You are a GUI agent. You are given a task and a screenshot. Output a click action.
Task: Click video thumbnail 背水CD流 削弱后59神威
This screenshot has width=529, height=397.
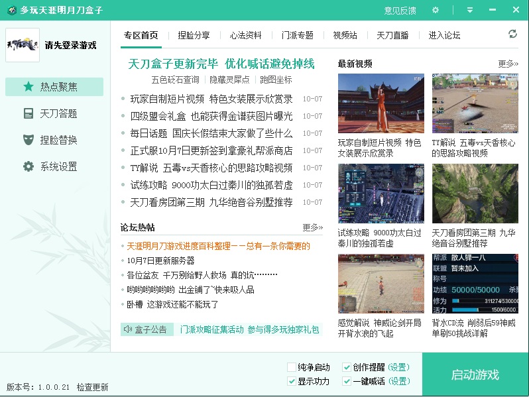point(475,284)
